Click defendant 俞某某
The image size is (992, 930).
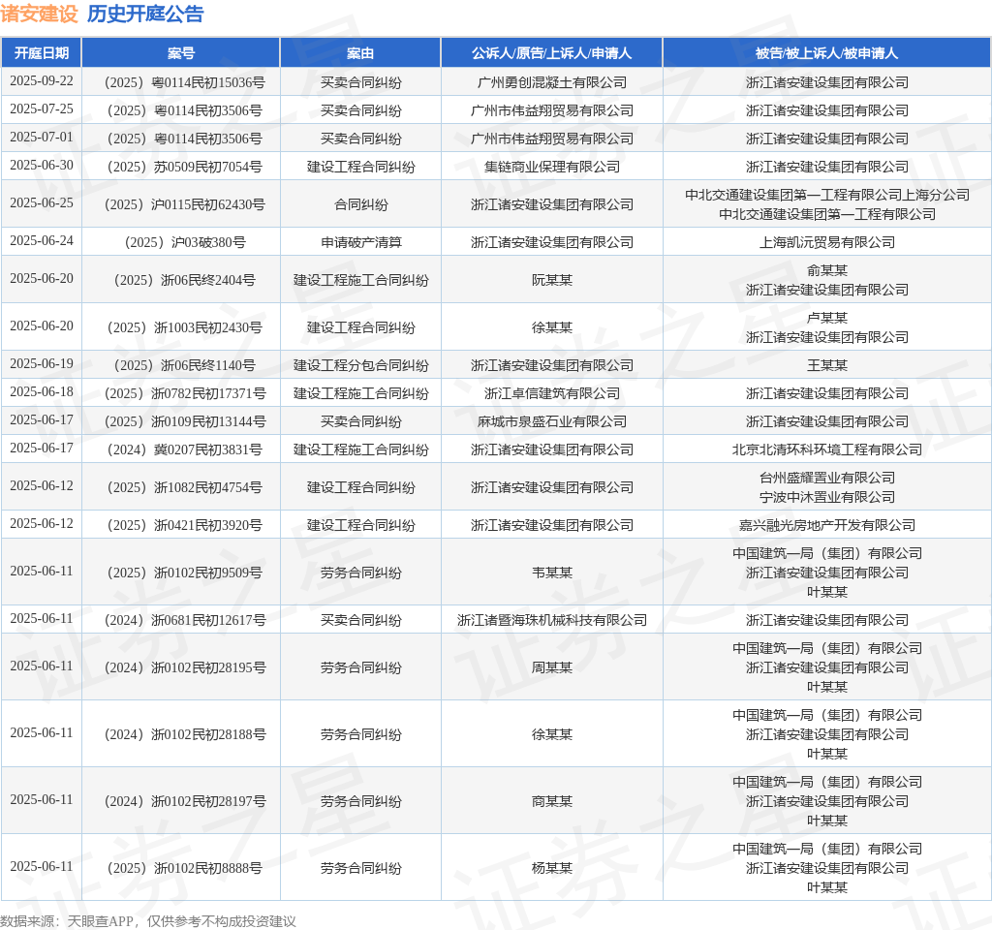pyautogui.click(x=827, y=271)
